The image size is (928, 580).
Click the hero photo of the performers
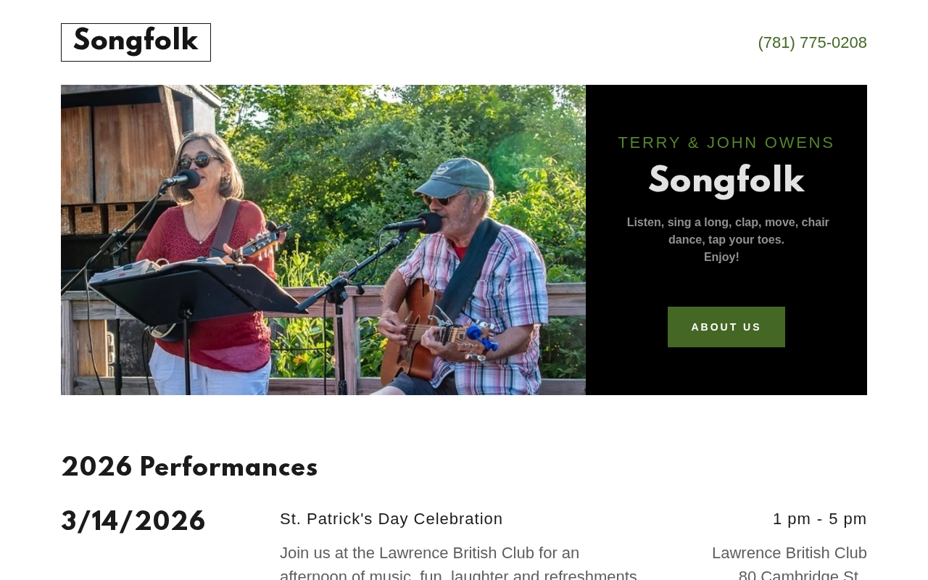(x=323, y=240)
